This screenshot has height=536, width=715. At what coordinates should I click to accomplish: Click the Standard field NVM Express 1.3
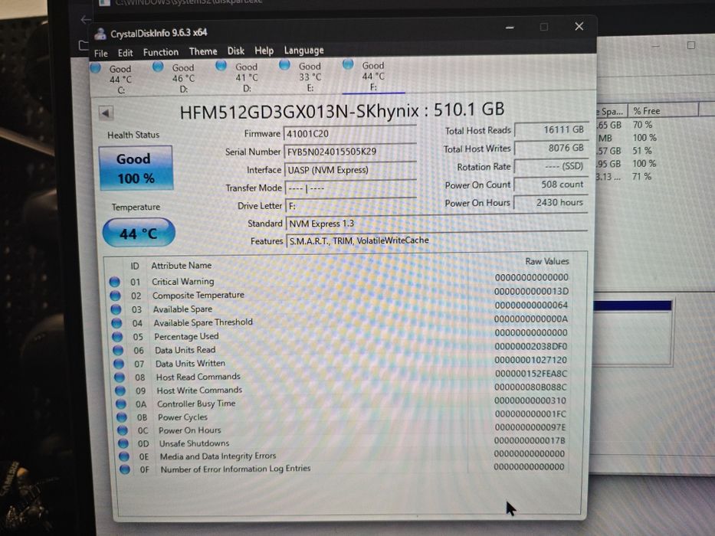pyautogui.click(x=436, y=224)
